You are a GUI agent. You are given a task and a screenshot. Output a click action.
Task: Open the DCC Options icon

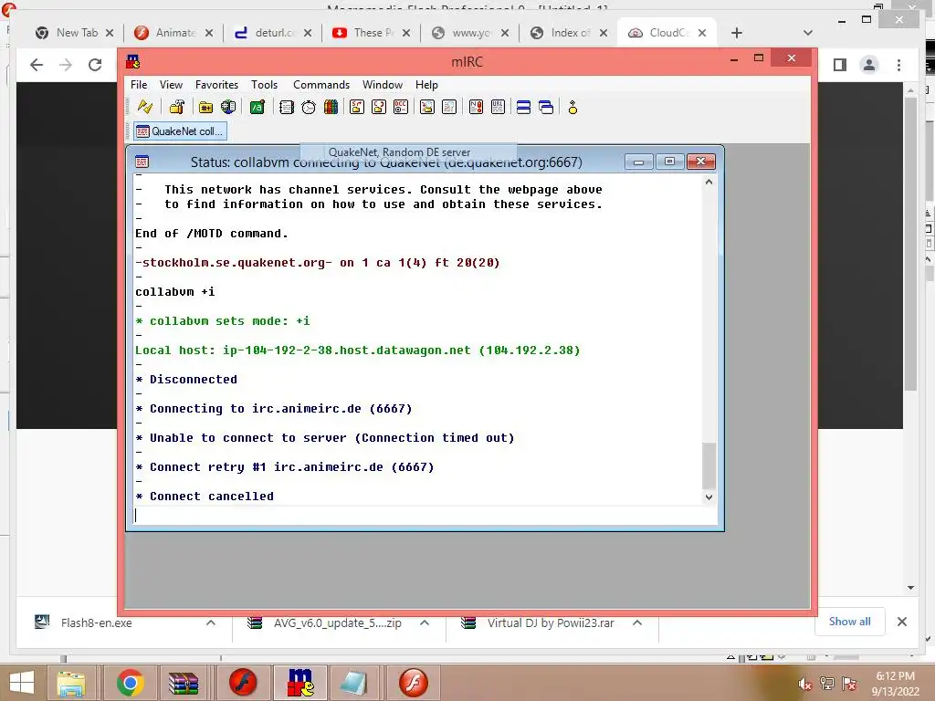(401, 108)
